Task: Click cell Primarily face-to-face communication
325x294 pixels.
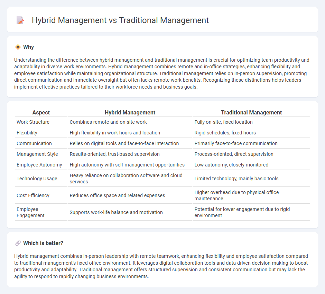Action: coord(251,143)
